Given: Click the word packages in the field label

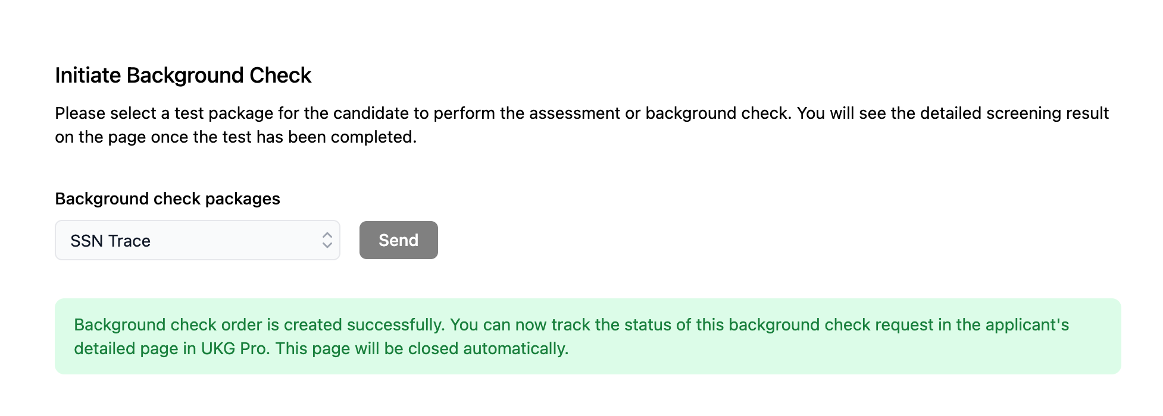Looking at the screenshot, I should click(x=242, y=198).
